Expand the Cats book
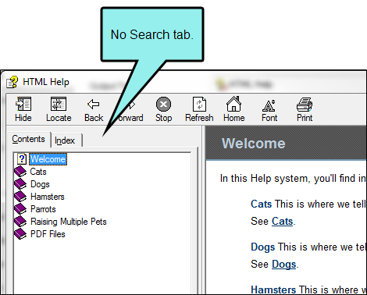This screenshot has height=295, width=367. pyautogui.click(x=38, y=172)
